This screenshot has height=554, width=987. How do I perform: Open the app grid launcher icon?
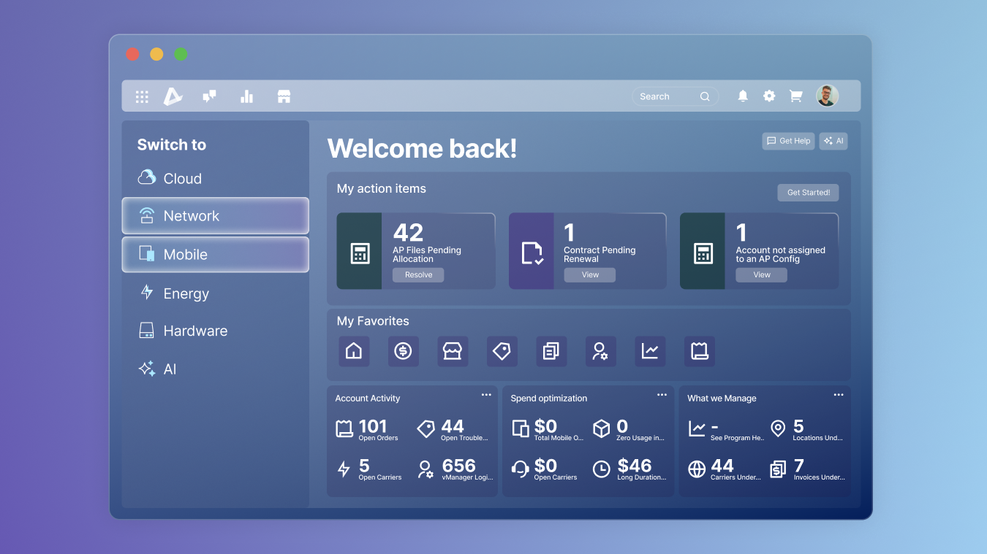pos(142,96)
